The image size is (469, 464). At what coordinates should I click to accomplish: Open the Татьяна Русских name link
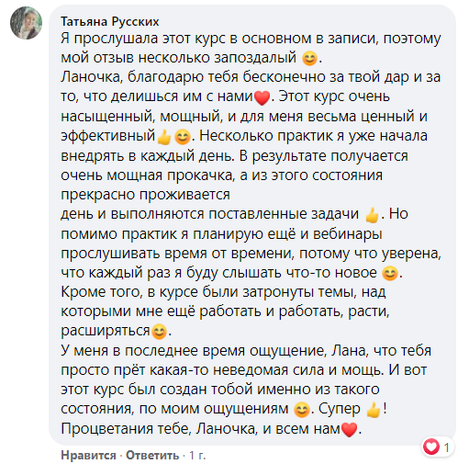pos(110,22)
